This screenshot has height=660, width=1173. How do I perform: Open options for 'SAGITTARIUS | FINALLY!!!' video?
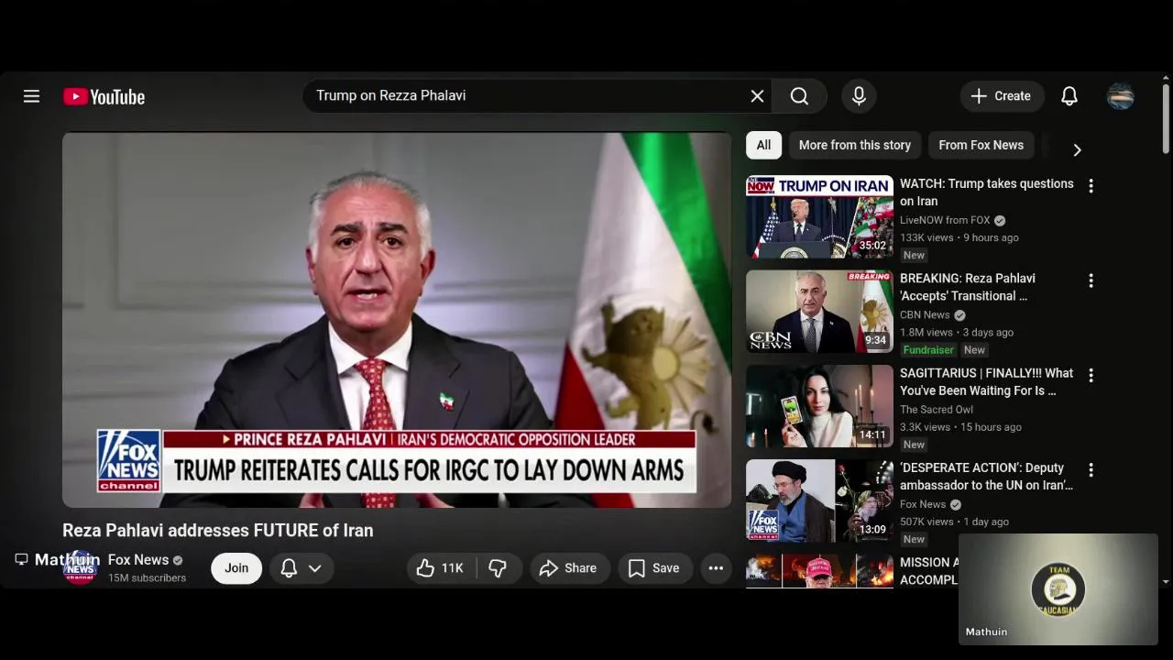(1091, 376)
